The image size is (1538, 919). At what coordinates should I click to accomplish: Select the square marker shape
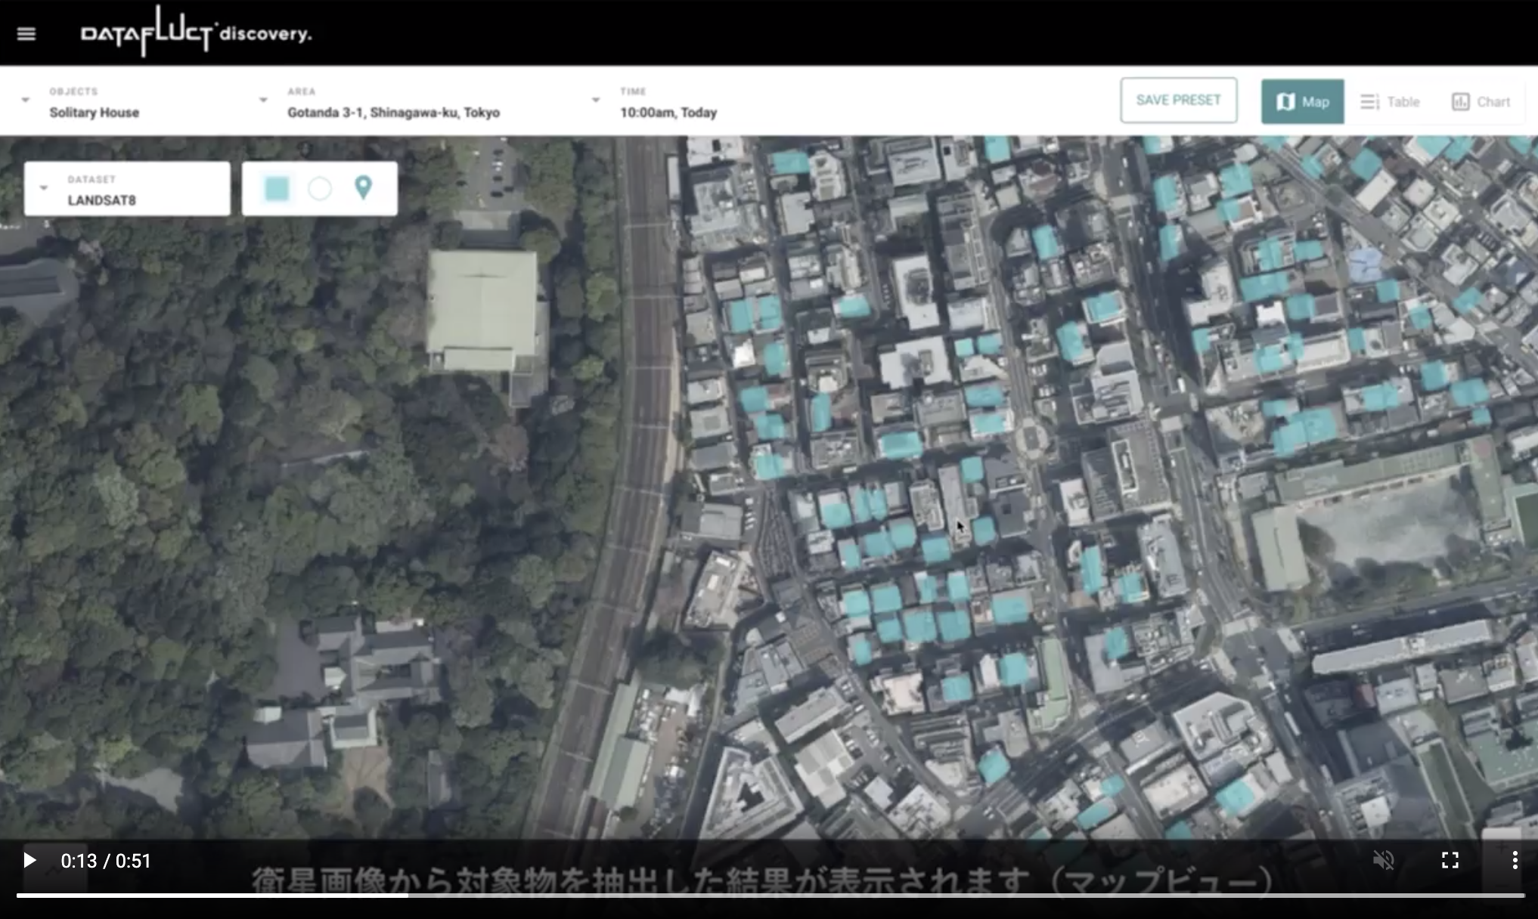pos(277,188)
